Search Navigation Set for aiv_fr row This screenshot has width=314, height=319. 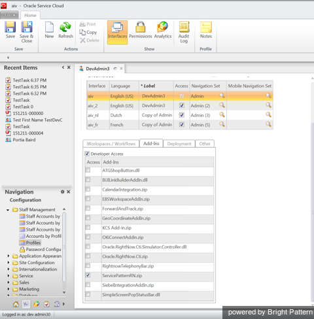pyautogui.click(x=222, y=124)
